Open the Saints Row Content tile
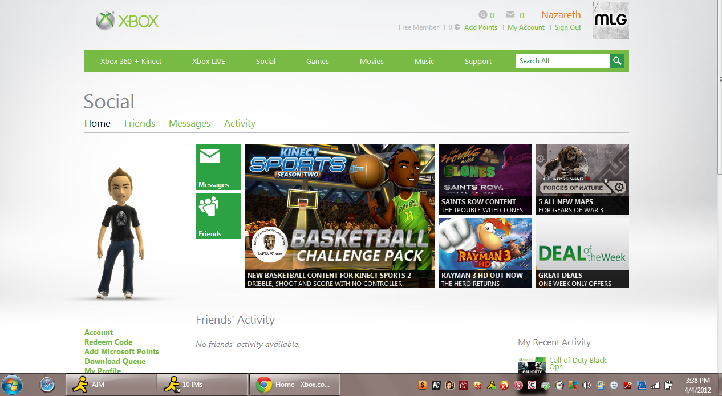 (x=485, y=179)
